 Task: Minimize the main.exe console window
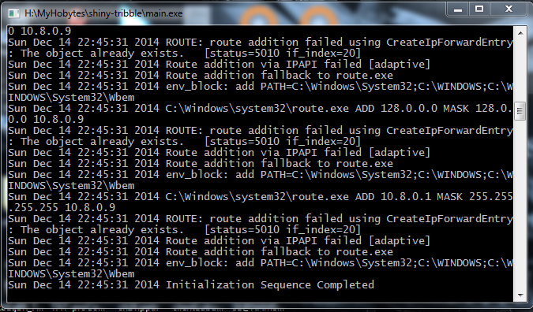point(457,9)
